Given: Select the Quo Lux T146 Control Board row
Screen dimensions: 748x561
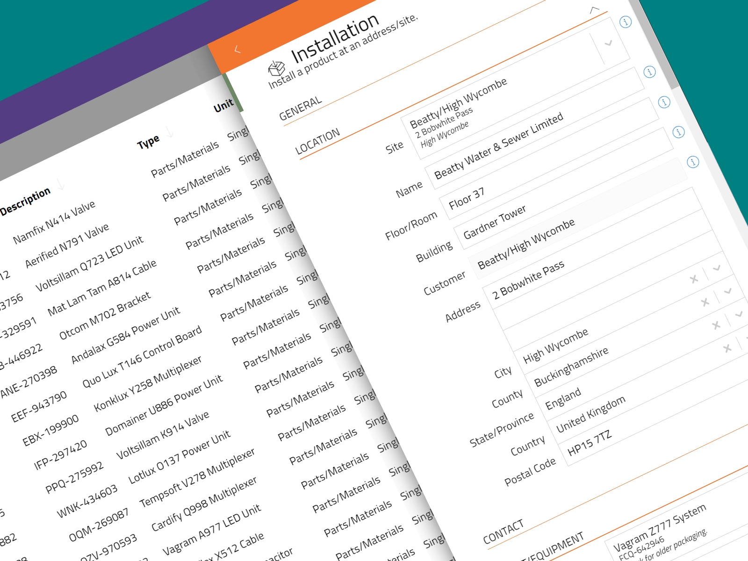Looking at the screenshot, I should pyautogui.click(x=142, y=356).
